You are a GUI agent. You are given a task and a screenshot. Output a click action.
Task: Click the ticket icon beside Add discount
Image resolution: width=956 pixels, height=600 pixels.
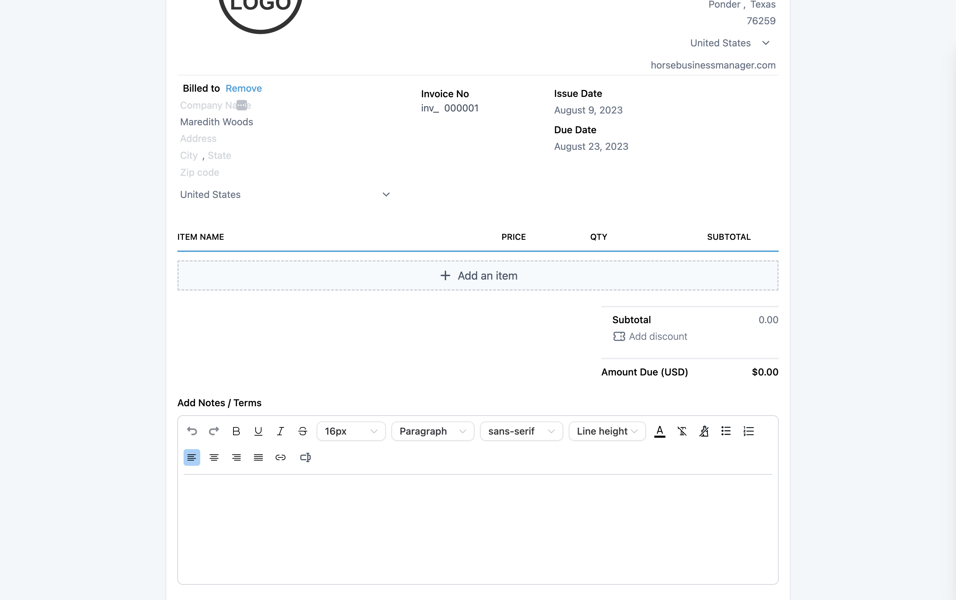click(x=619, y=336)
